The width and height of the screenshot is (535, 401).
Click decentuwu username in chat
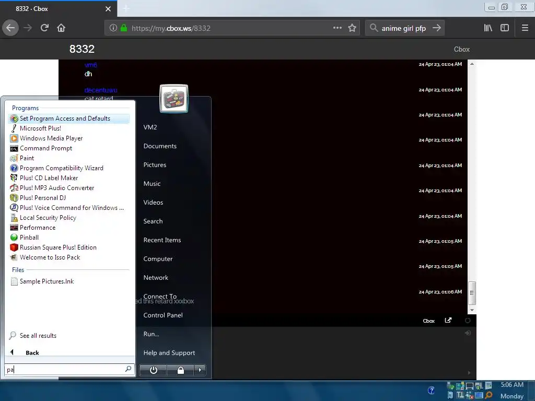(101, 90)
